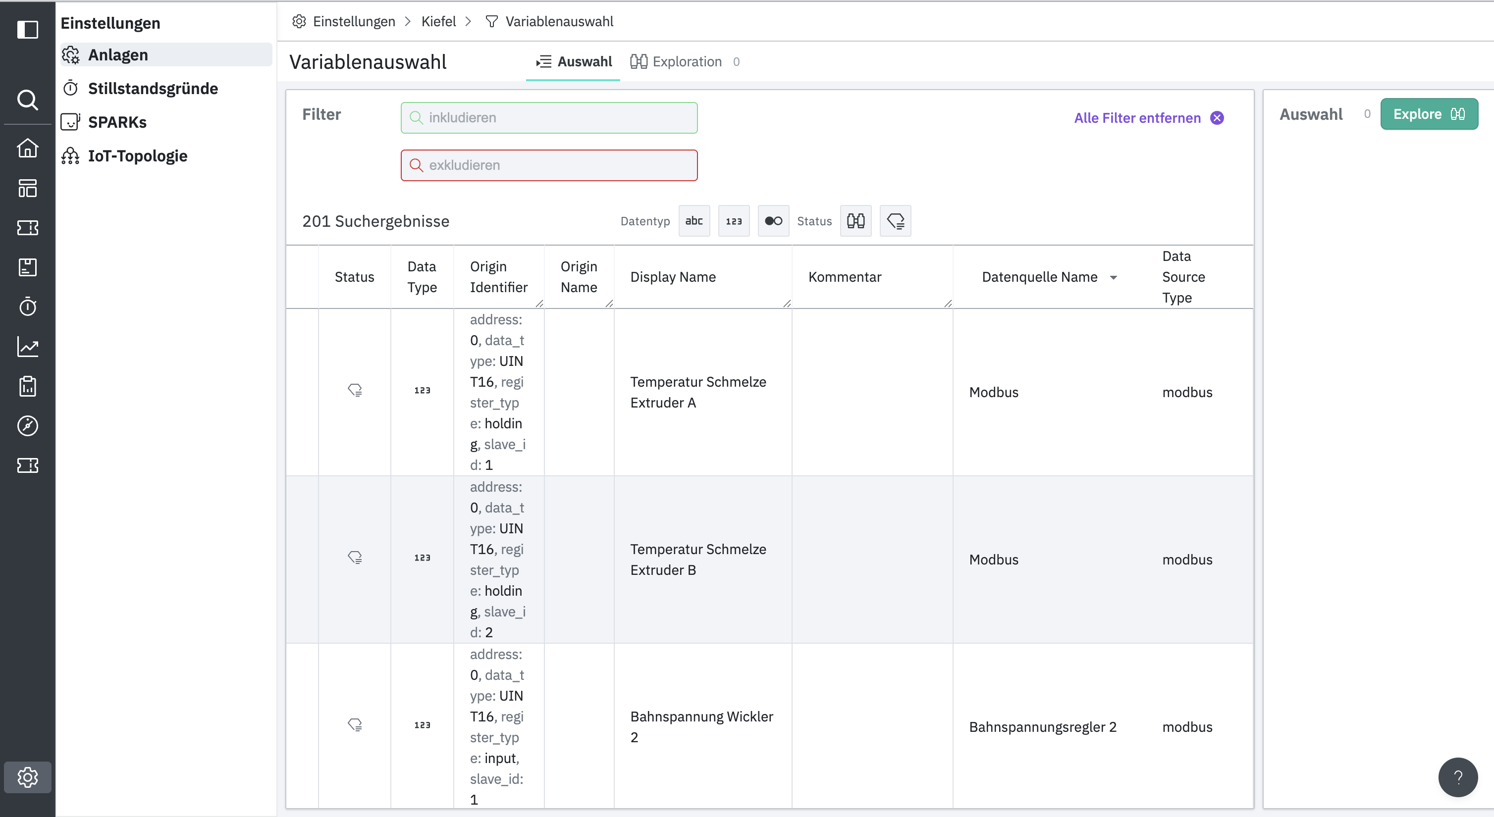Open search from left rail
The image size is (1494, 817).
point(27,100)
